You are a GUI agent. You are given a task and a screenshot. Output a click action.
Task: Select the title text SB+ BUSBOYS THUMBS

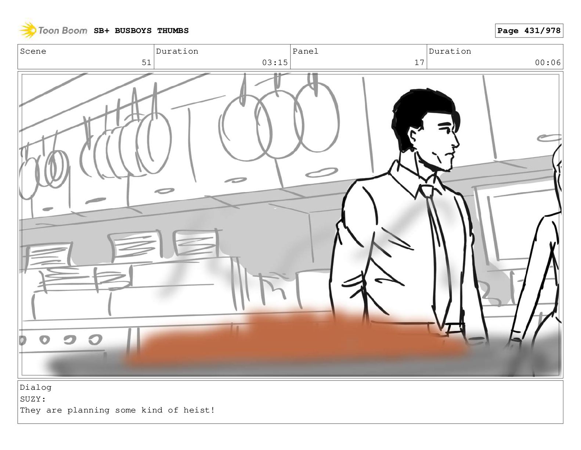pyautogui.click(x=141, y=31)
